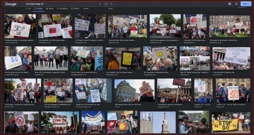Expand the More options menu

click(86, 9)
